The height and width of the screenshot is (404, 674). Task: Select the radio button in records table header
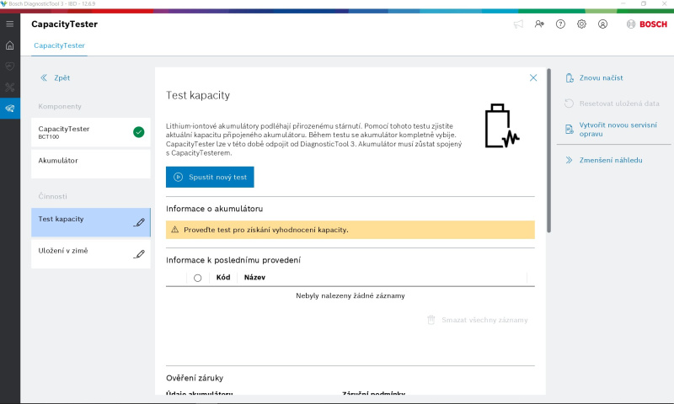coord(197,278)
